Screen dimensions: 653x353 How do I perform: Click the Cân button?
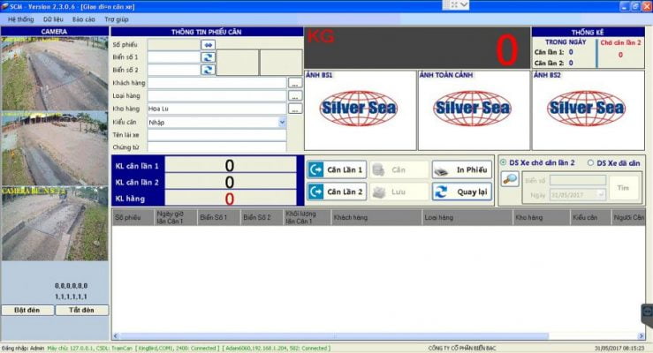[x=399, y=169]
